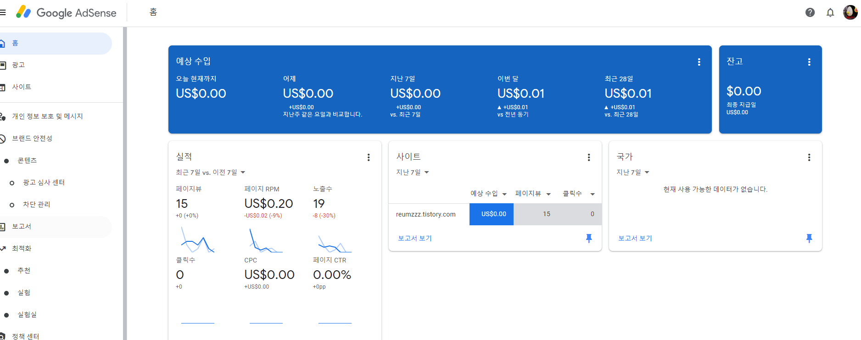The width and height of the screenshot is (861, 340).
Task: Click the Google AdSense logo
Action: point(66,12)
